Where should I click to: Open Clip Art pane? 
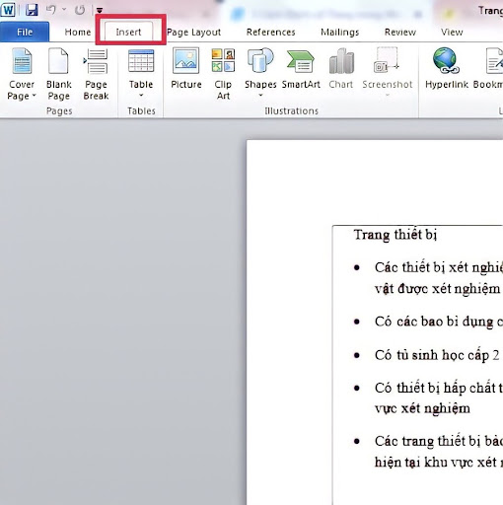[223, 74]
